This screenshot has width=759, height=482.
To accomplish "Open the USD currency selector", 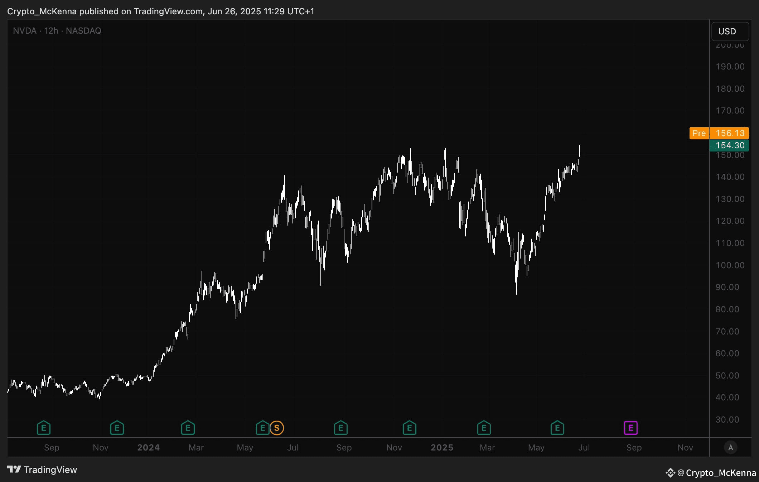I will pos(730,32).
